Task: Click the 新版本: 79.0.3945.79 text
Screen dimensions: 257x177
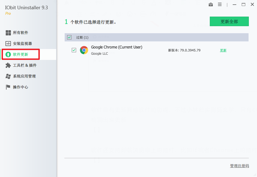Action: click(x=184, y=50)
